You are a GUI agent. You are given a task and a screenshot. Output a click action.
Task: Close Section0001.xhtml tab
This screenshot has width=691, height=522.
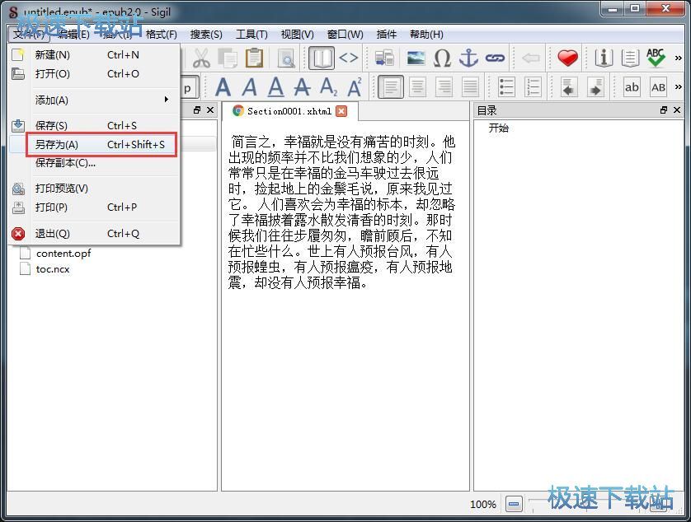(341, 111)
